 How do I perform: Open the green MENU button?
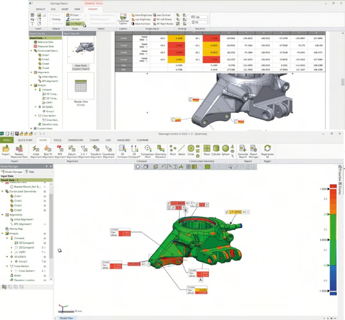7,140
